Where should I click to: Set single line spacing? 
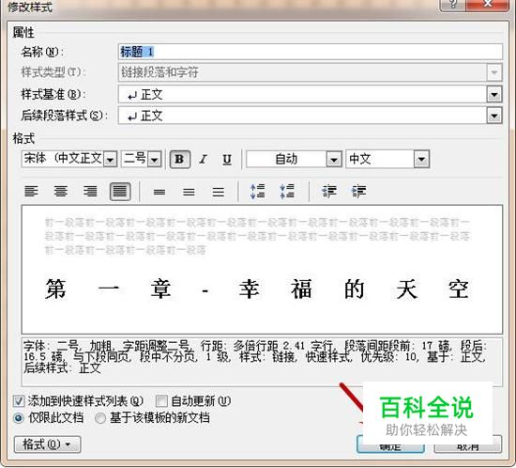pos(159,192)
